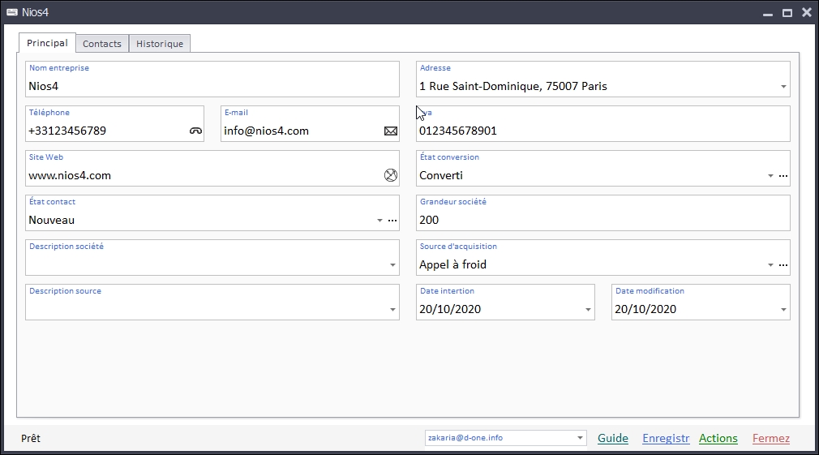
Task: Expand the Adresse dropdown
Action: [783, 87]
